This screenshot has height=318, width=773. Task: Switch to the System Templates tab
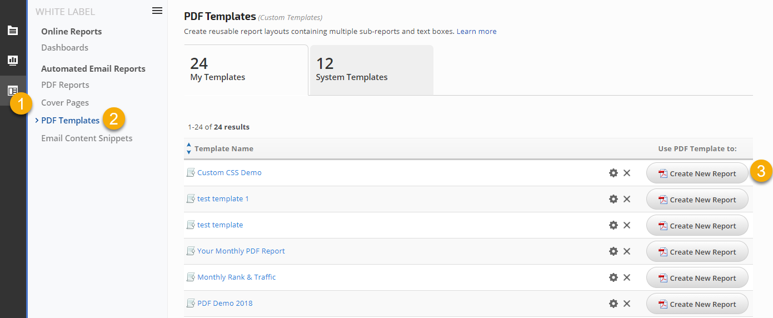pyautogui.click(x=371, y=70)
